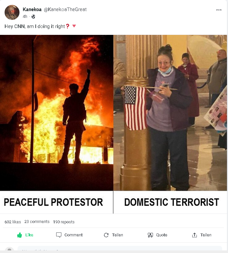Click the speech bubble Comment icon

click(x=59, y=235)
